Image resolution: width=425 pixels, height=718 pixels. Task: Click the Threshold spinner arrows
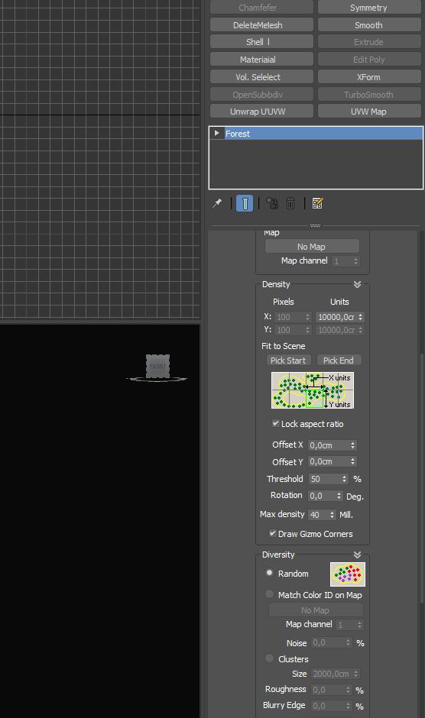pos(345,478)
